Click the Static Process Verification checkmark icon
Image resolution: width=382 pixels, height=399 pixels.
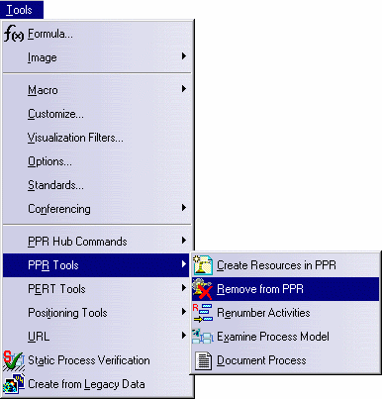(14, 360)
